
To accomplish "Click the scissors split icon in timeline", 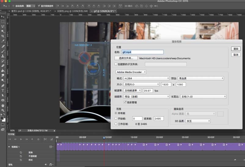I will 45,139.
